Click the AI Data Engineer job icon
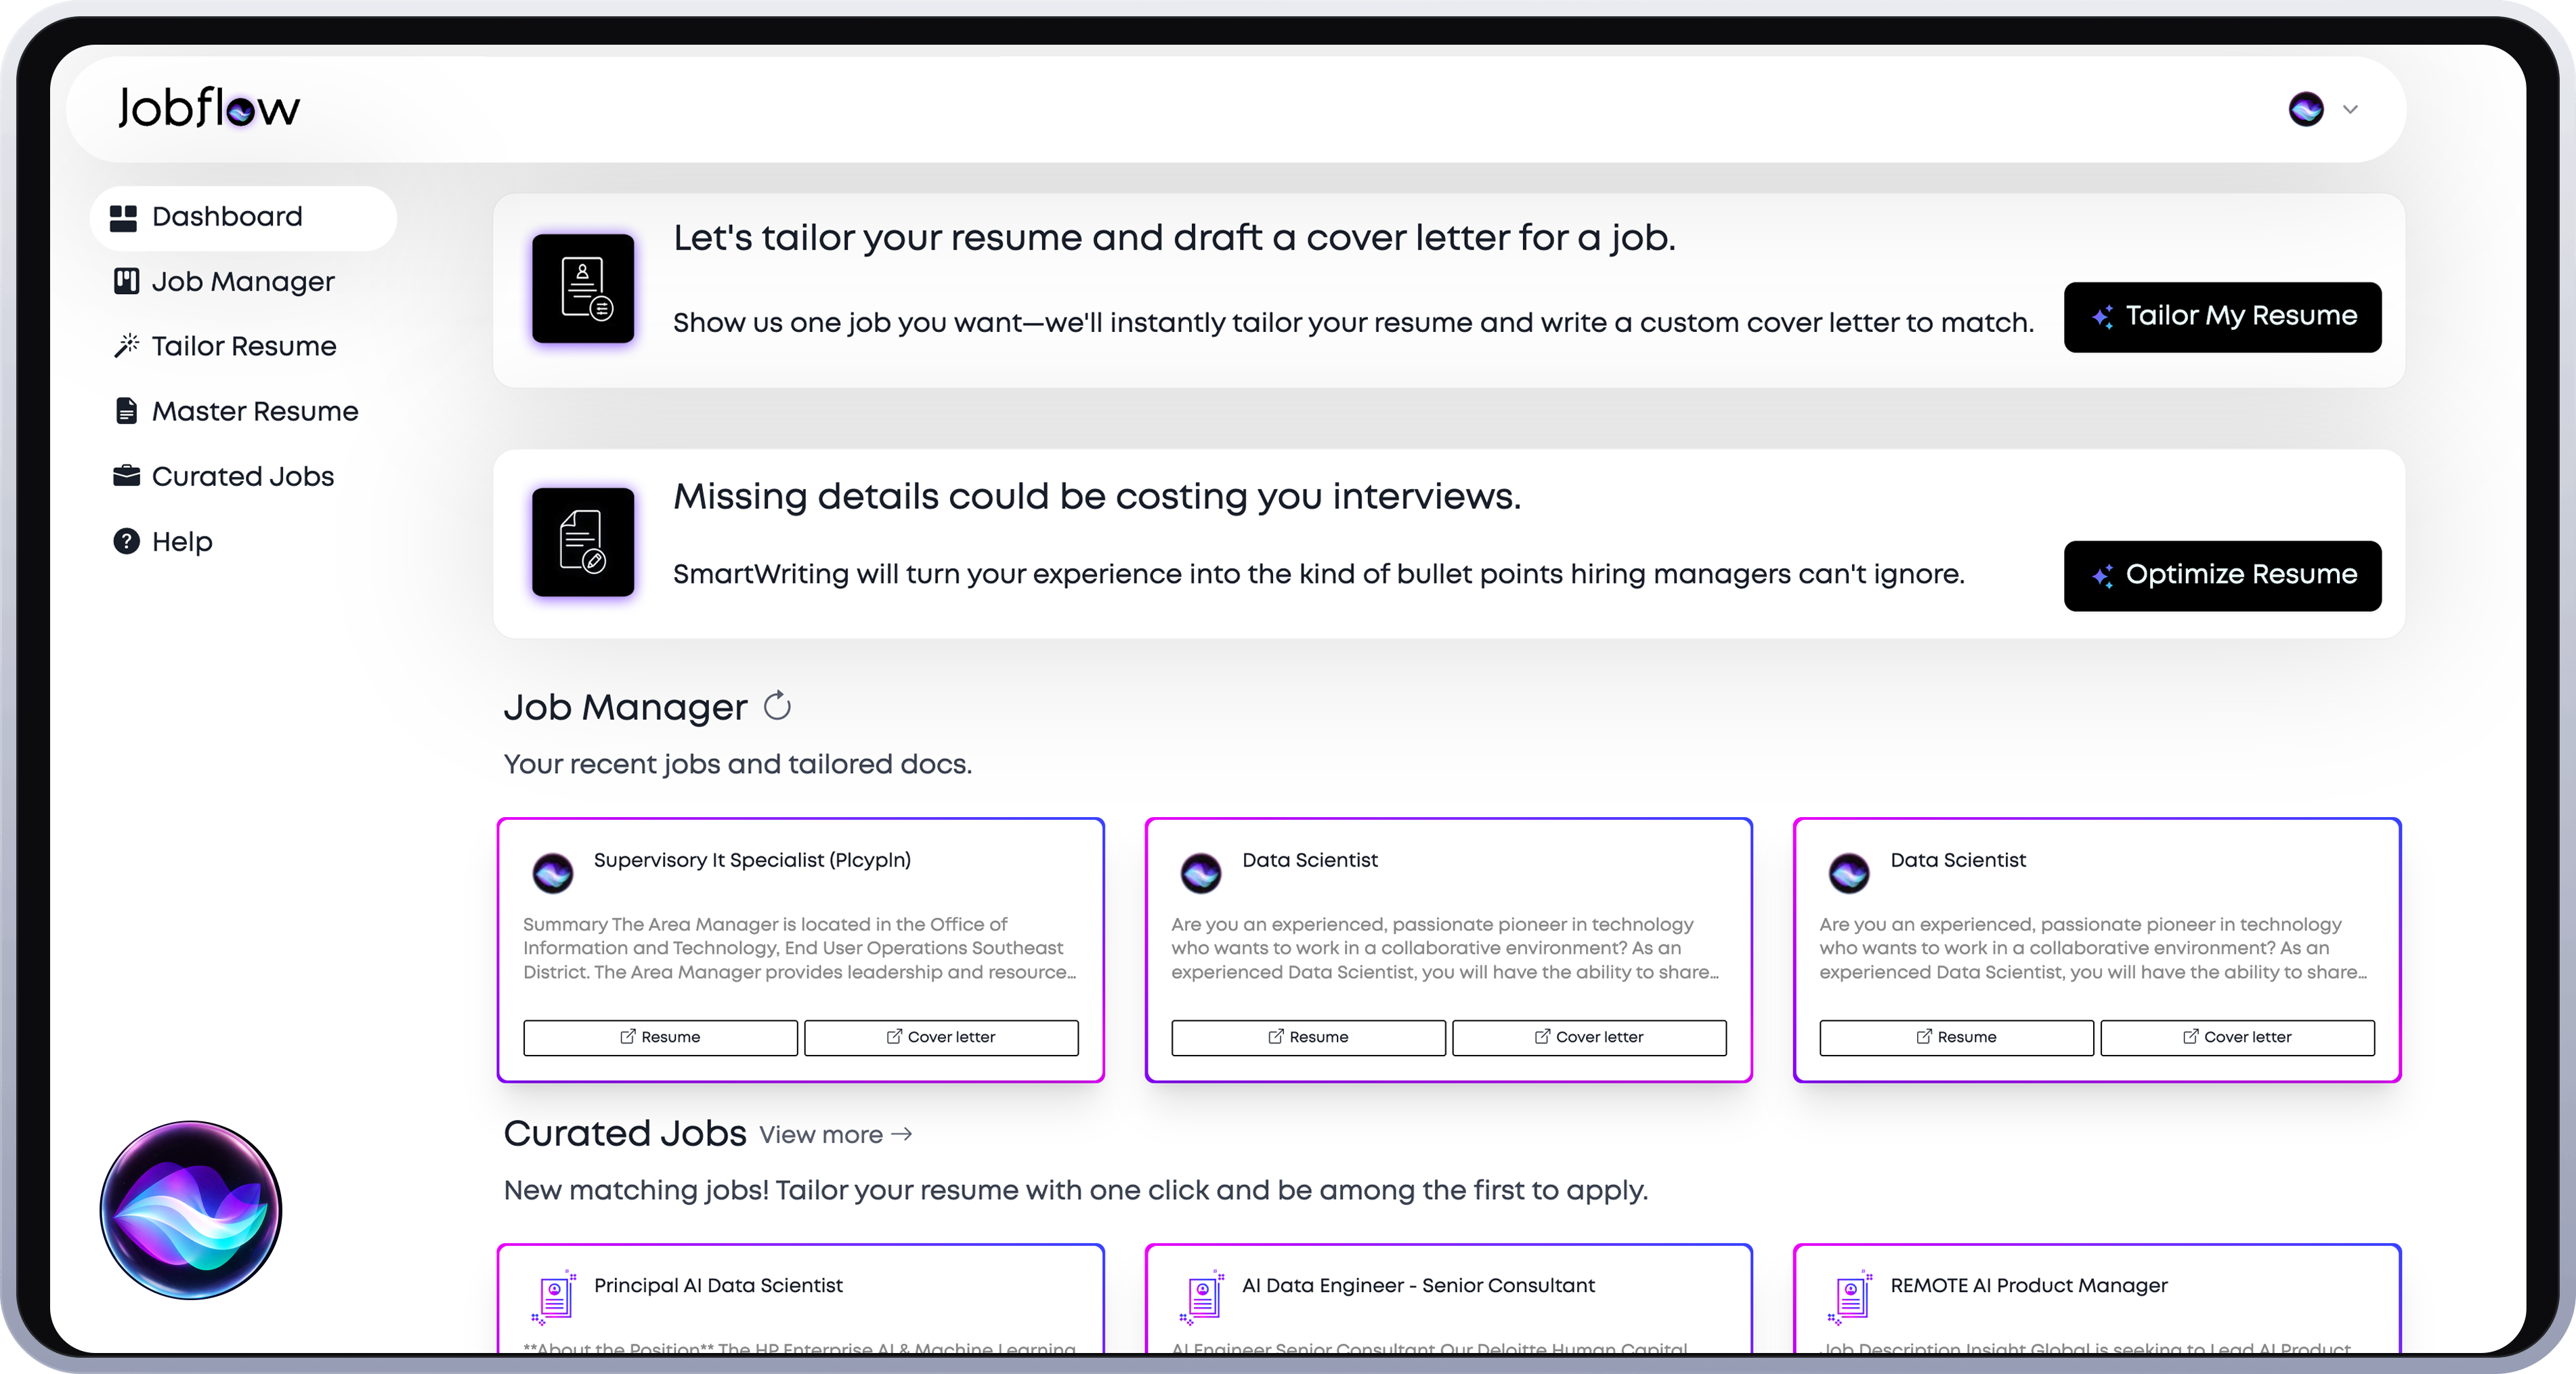 click(x=1202, y=1297)
